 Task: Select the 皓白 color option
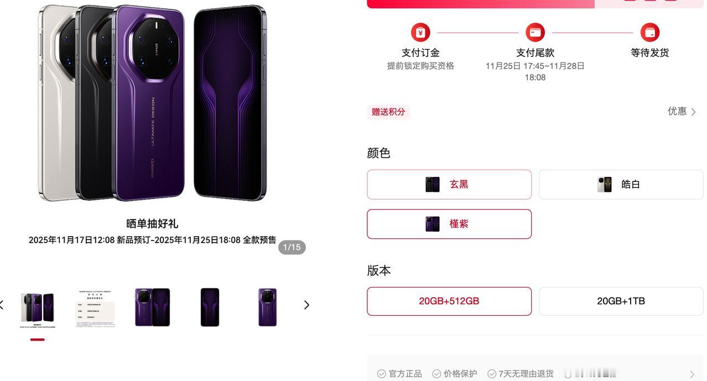point(621,185)
